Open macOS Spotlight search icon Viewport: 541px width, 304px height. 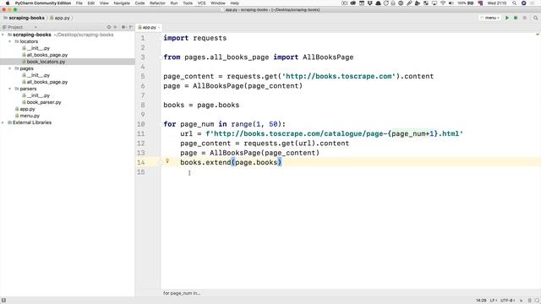click(514, 3)
